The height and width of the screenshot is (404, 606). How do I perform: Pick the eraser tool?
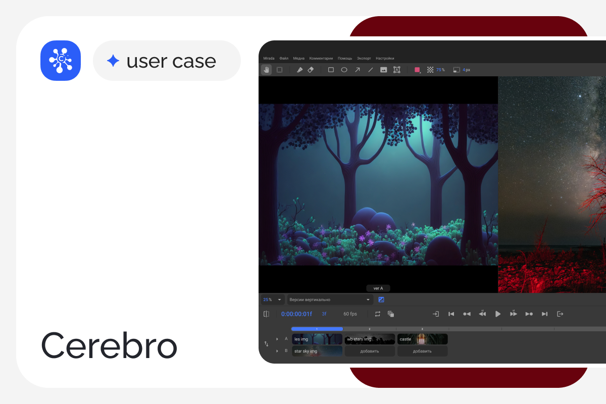(311, 70)
